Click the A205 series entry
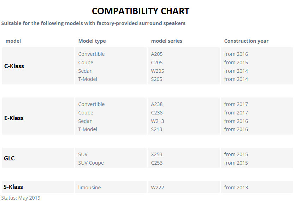The image size is (295, 201). coord(157,54)
